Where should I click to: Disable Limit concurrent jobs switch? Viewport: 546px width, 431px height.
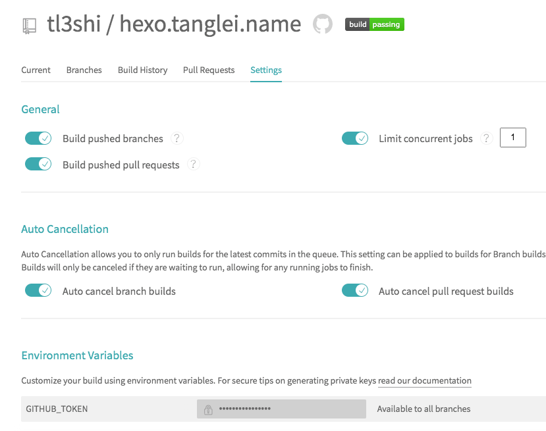(x=355, y=138)
